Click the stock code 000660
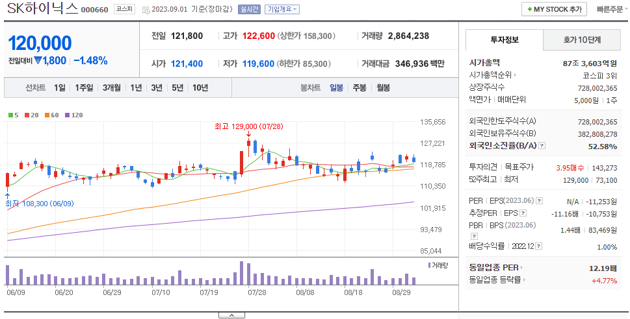The image size is (630, 319). [x=94, y=10]
